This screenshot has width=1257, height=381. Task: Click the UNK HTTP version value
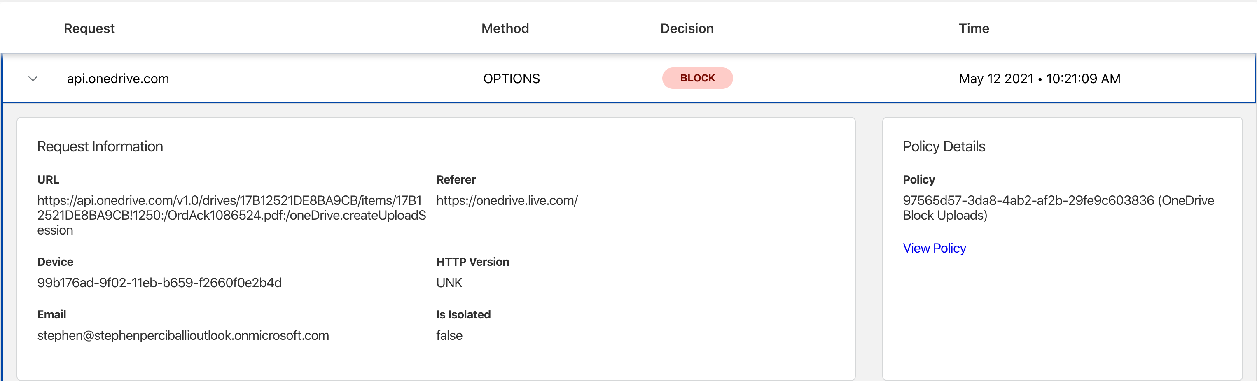(x=449, y=283)
